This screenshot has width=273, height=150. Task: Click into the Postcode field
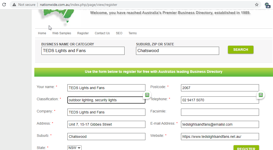220,88
